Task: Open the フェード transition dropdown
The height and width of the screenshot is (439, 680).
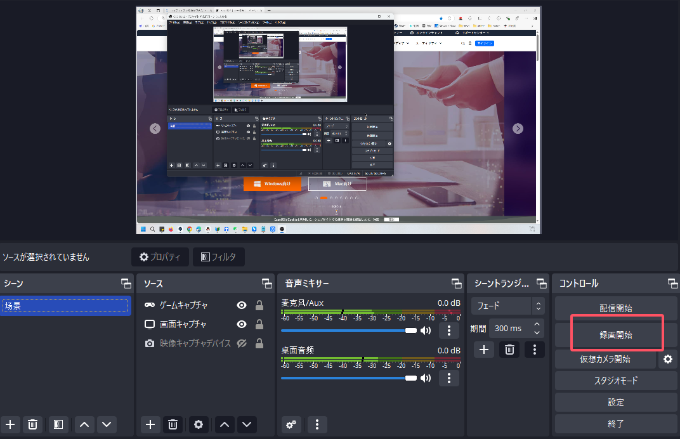Action: click(507, 305)
